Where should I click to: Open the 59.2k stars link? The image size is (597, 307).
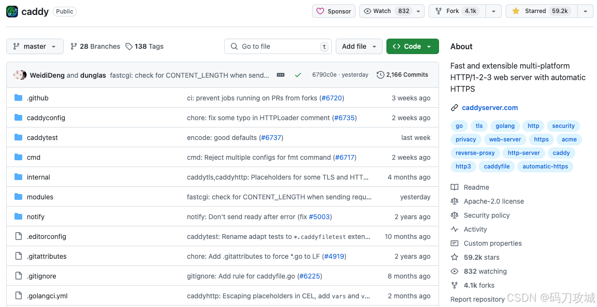475,257
